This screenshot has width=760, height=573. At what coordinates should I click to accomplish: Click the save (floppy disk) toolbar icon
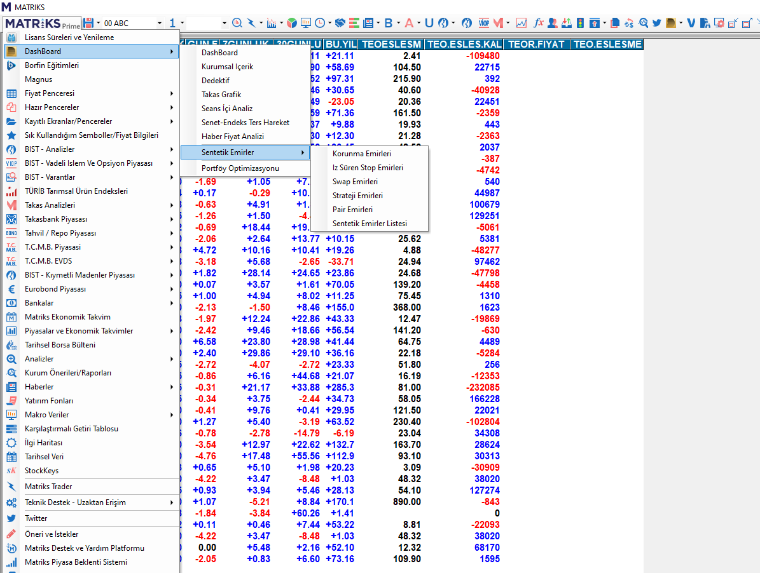click(88, 23)
